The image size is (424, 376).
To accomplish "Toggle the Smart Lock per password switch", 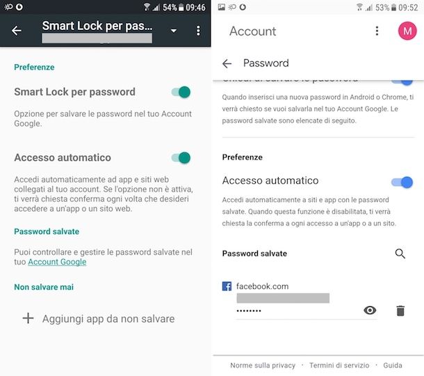I will (x=181, y=92).
